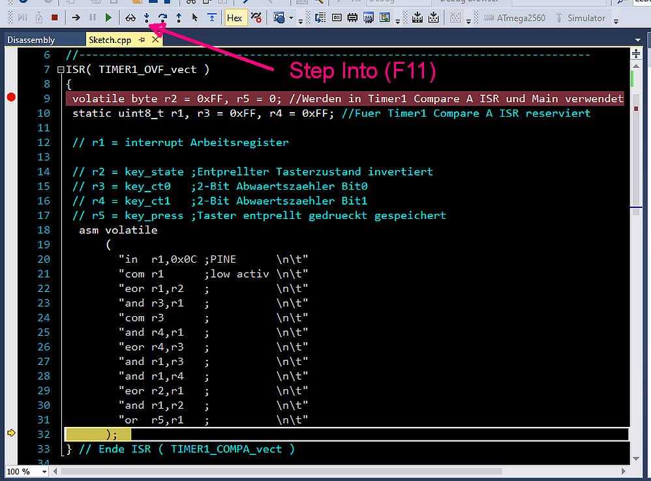651x481 pixels.
Task: Open overflow after erase chip icon
Action: point(468,21)
